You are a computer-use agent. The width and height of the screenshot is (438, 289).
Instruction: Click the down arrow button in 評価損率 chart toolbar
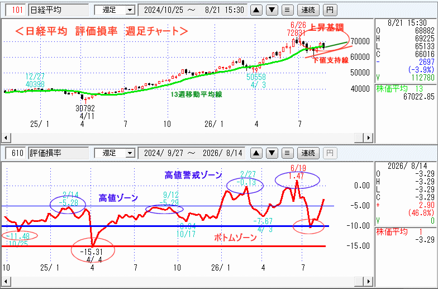tap(272, 153)
